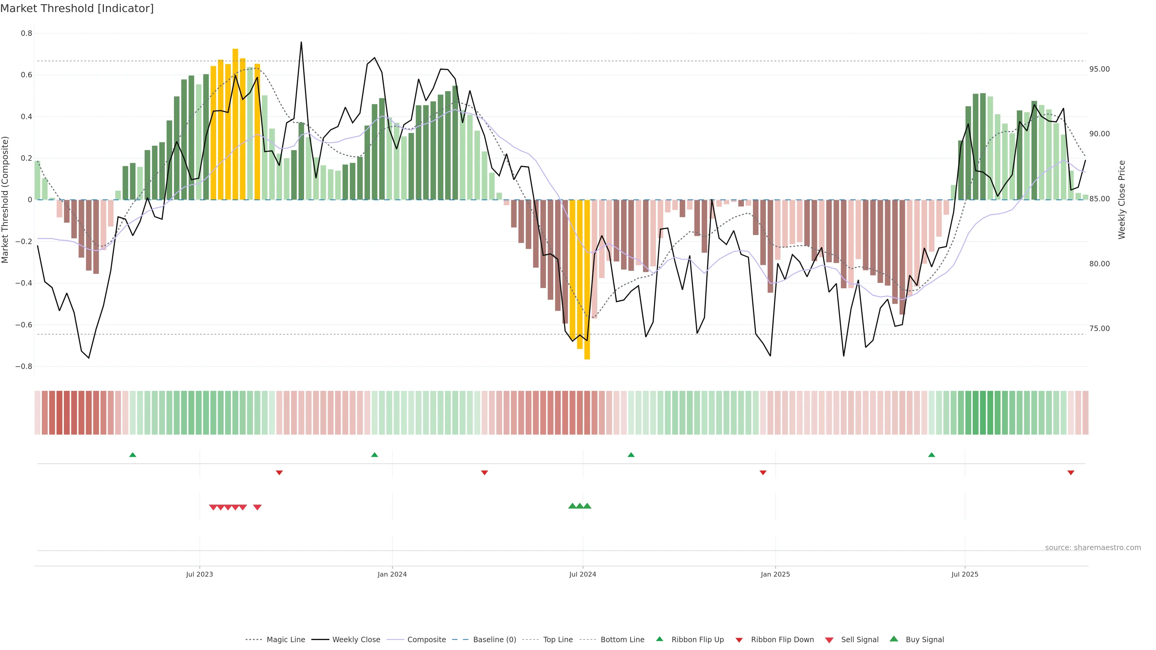Screen dimensions: 1156x650
Task: Click the leftmost green Buy Signal triangle
Action: click(572, 506)
